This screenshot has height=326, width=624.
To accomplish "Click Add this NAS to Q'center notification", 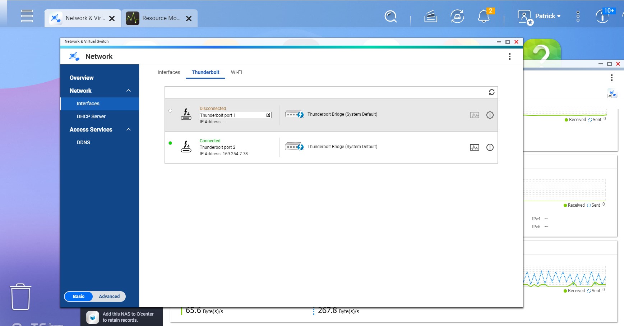I will pyautogui.click(x=128, y=317).
